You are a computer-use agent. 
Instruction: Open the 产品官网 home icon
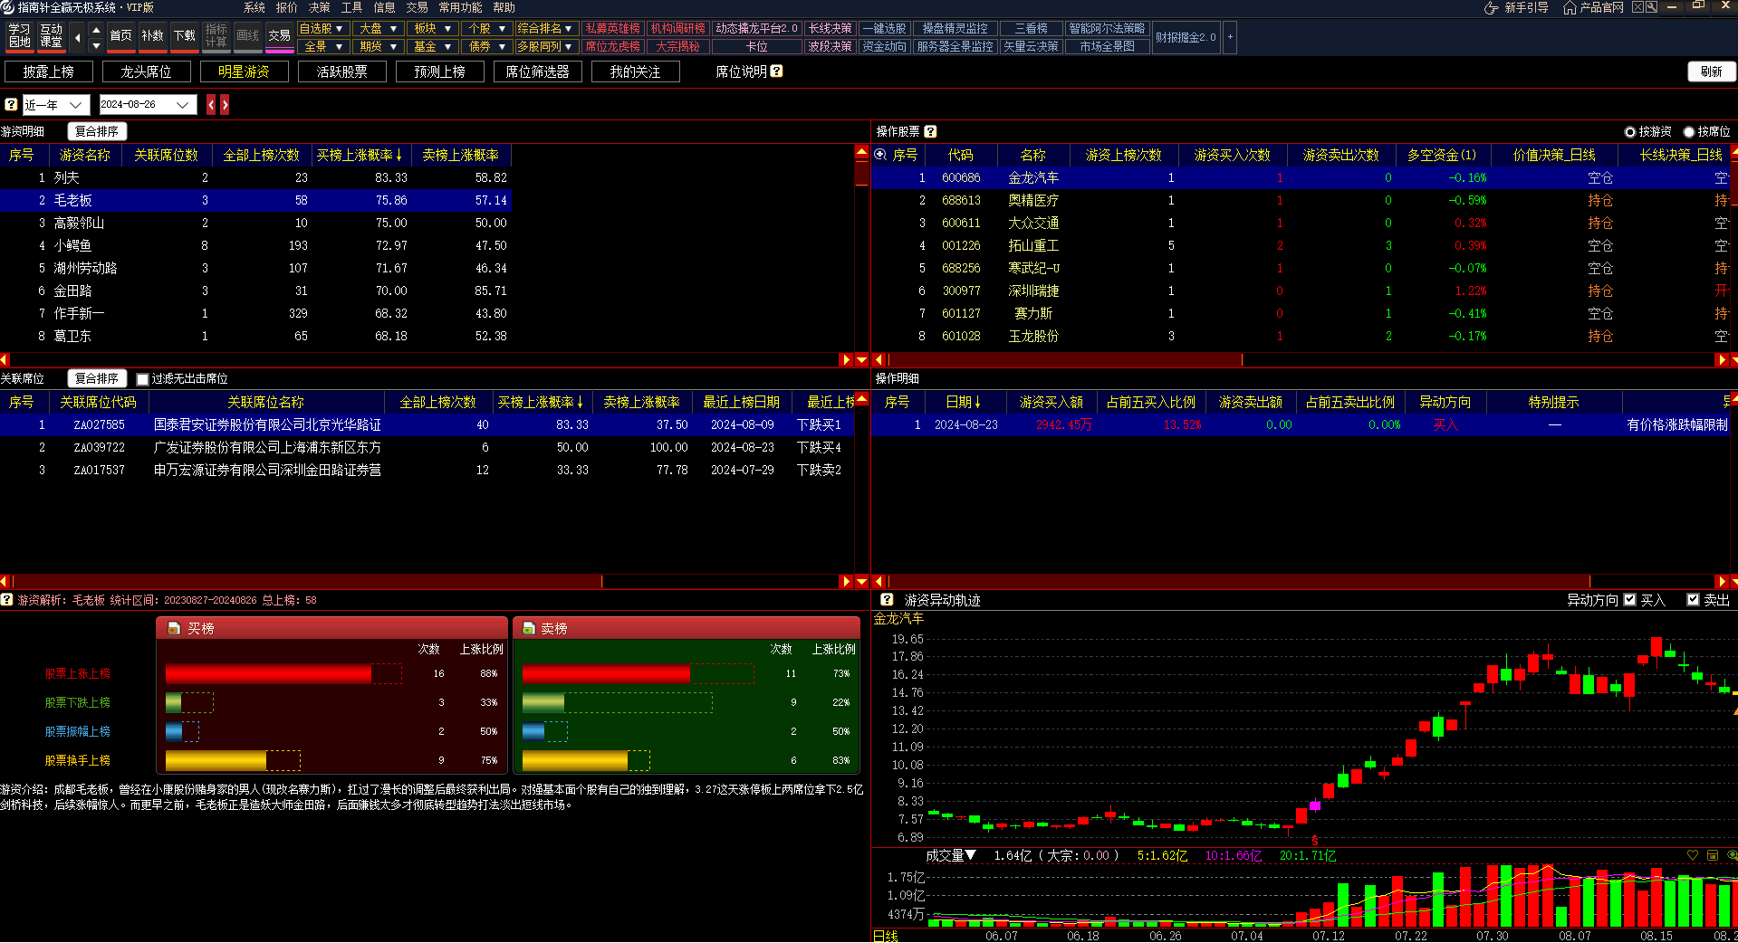tap(1570, 7)
